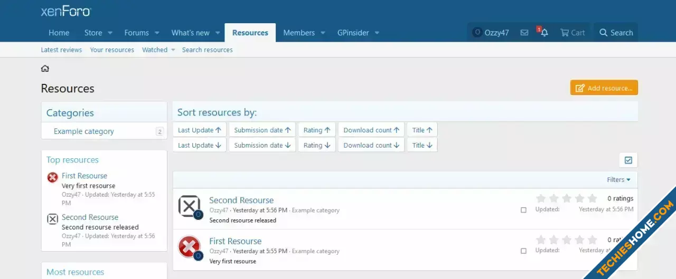This screenshot has height=279, width=676.
Task: Open Search in the navigation bar
Action: 616,33
